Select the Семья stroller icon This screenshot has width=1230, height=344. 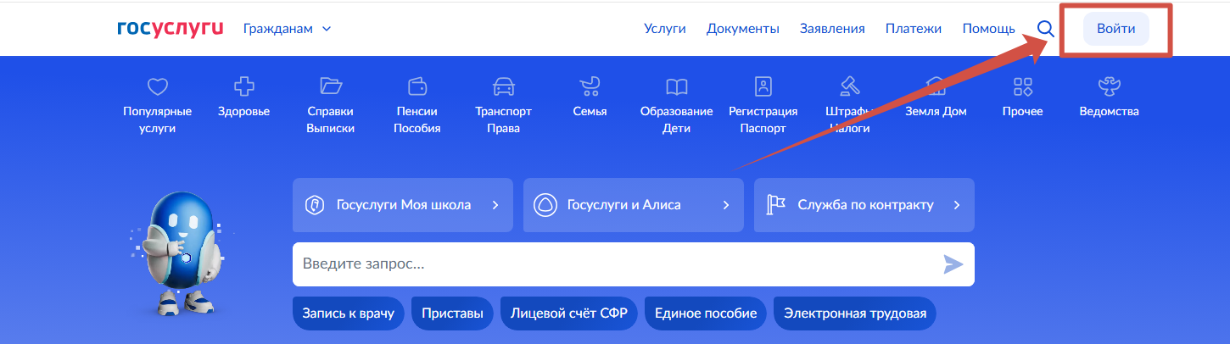590,86
